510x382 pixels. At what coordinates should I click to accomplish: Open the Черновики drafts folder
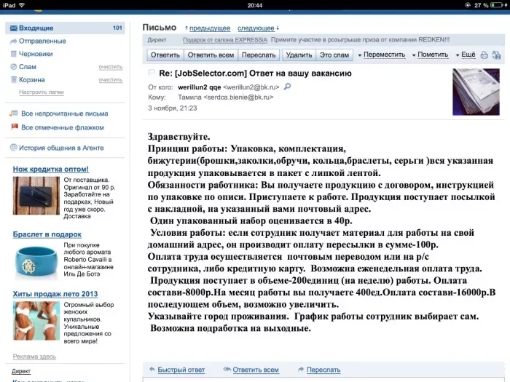[36, 54]
